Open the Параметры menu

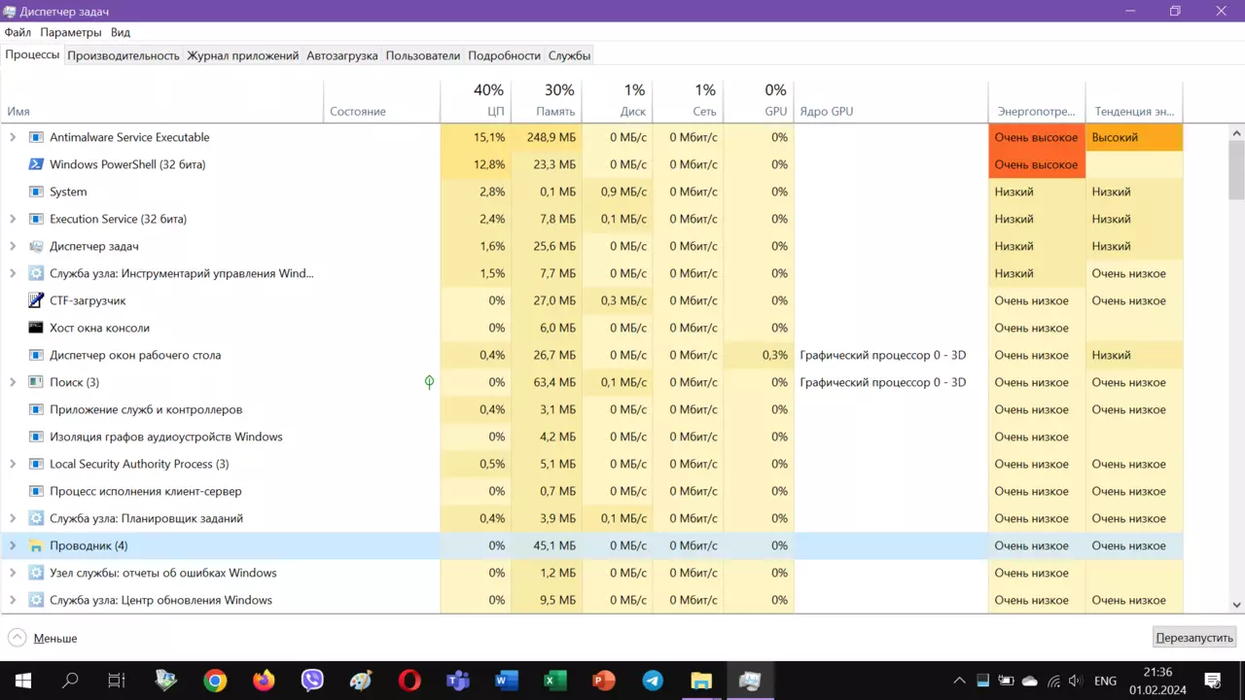pyautogui.click(x=71, y=32)
